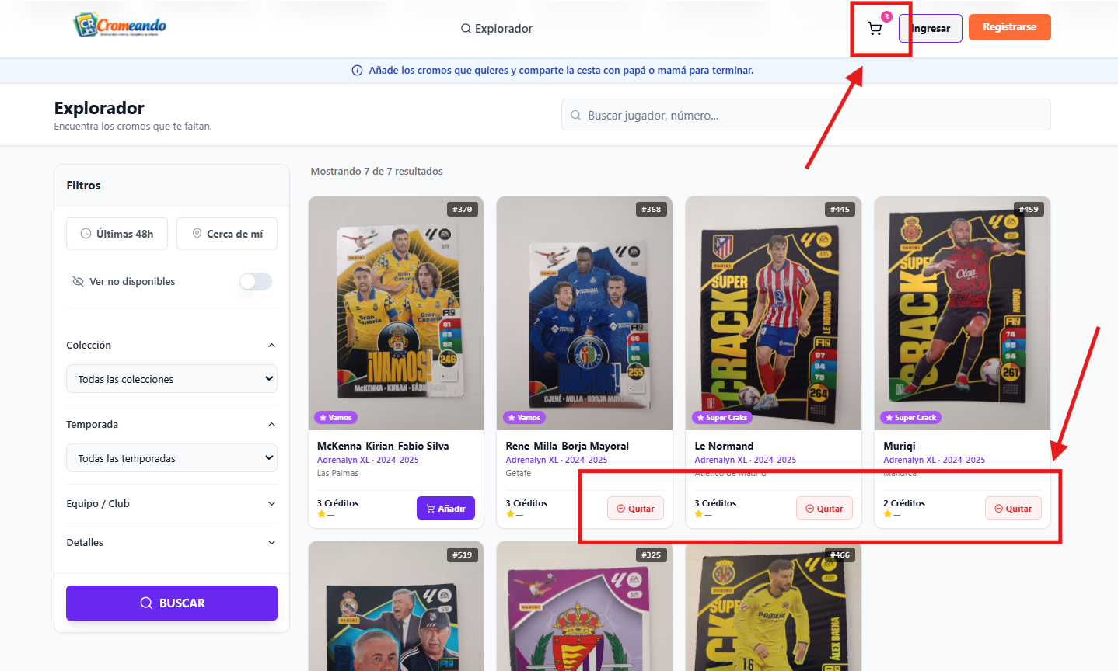The image size is (1118, 671).
Task: Click the search magnifier icon in search bar
Action: [x=576, y=115]
